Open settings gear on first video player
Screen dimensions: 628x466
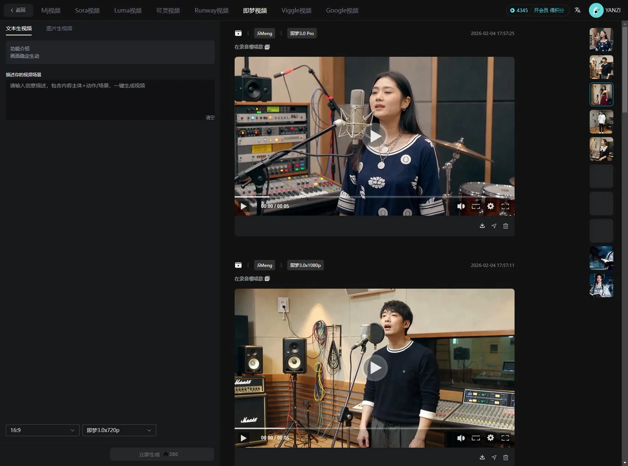(491, 206)
